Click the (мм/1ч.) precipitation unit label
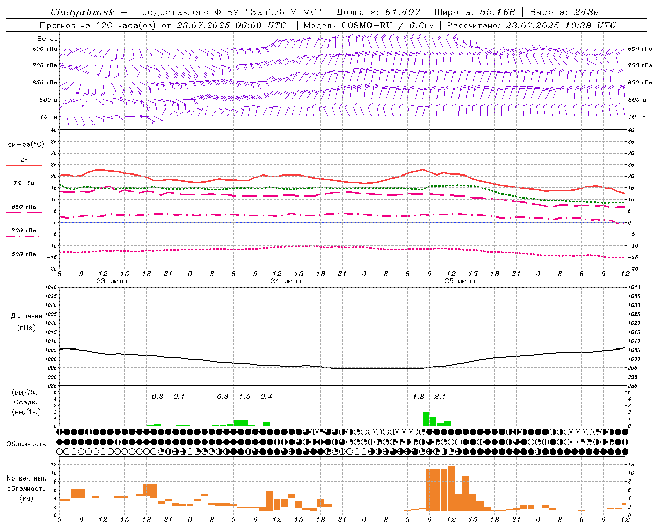 (27, 412)
